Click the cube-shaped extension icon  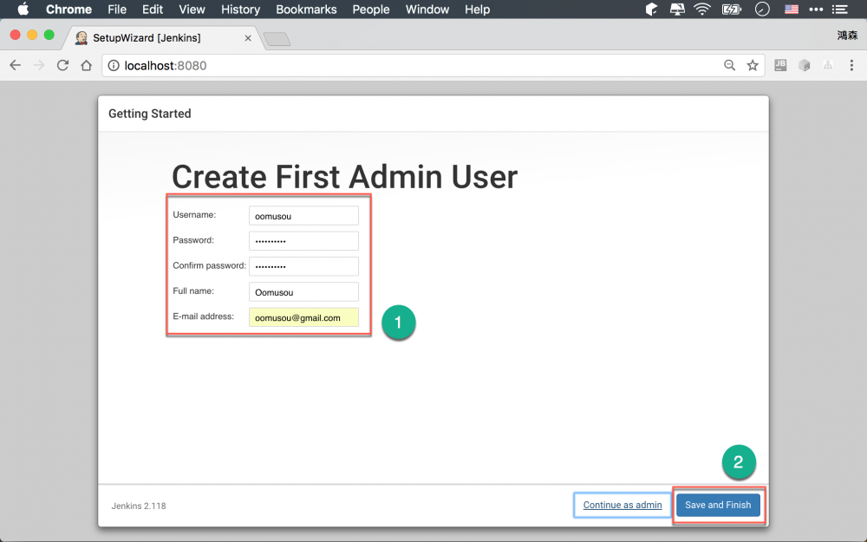coord(804,65)
